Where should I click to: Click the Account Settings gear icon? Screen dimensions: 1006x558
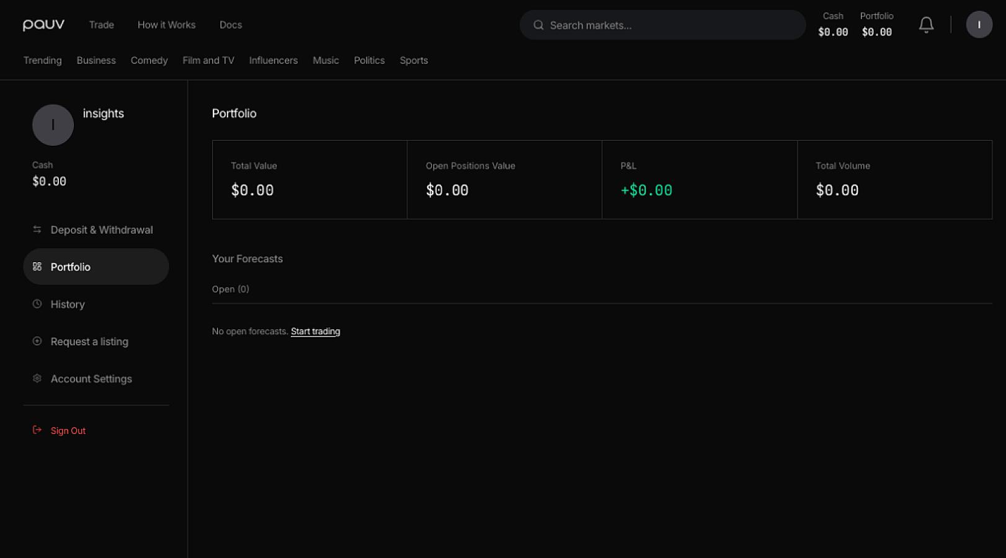click(x=37, y=378)
